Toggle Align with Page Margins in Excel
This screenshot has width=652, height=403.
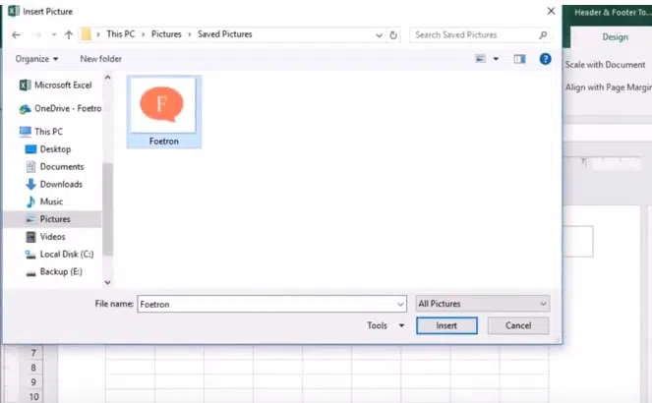[x=609, y=87]
